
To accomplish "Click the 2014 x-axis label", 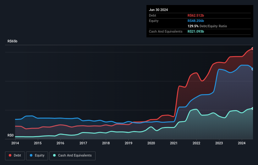I will point(15,143).
